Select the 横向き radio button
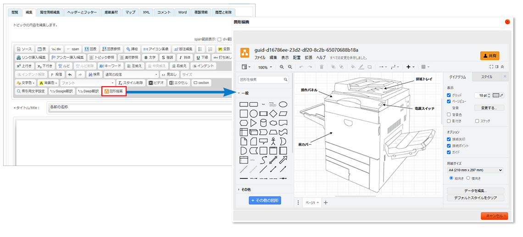The image size is (523, 237). (468, 178)
